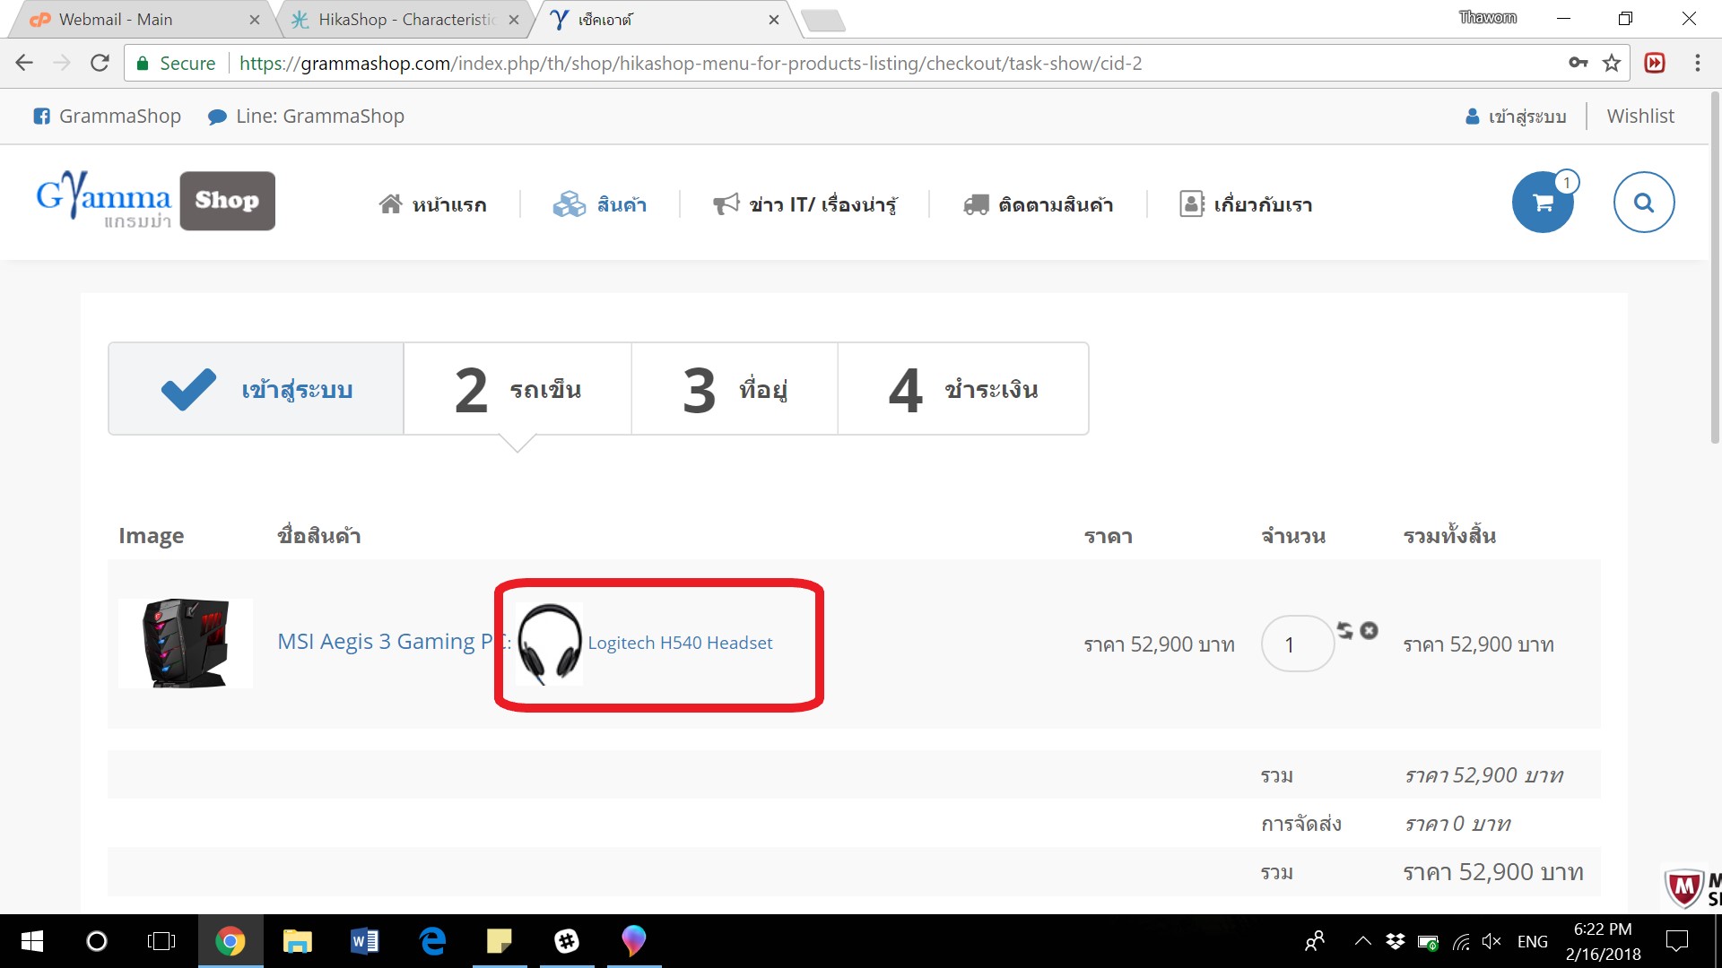Click the refresh quantity icon

(1344, 630)
